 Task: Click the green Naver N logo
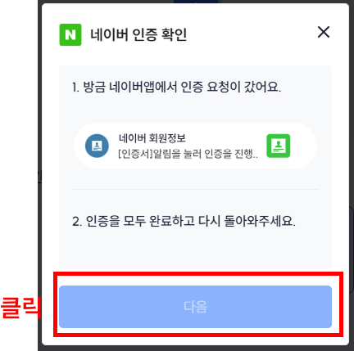pyautogui.click(x=70, y=34)
